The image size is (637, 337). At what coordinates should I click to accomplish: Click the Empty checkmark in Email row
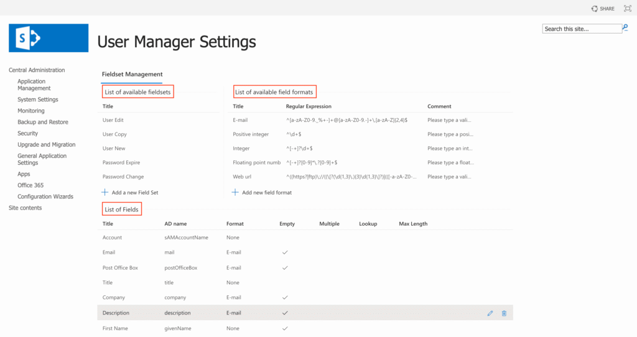point(285,252)
